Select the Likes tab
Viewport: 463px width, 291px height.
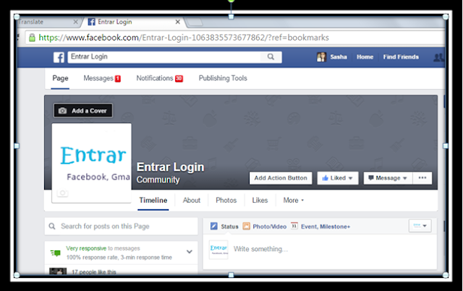pyautogui.click(x=260, y=201)
